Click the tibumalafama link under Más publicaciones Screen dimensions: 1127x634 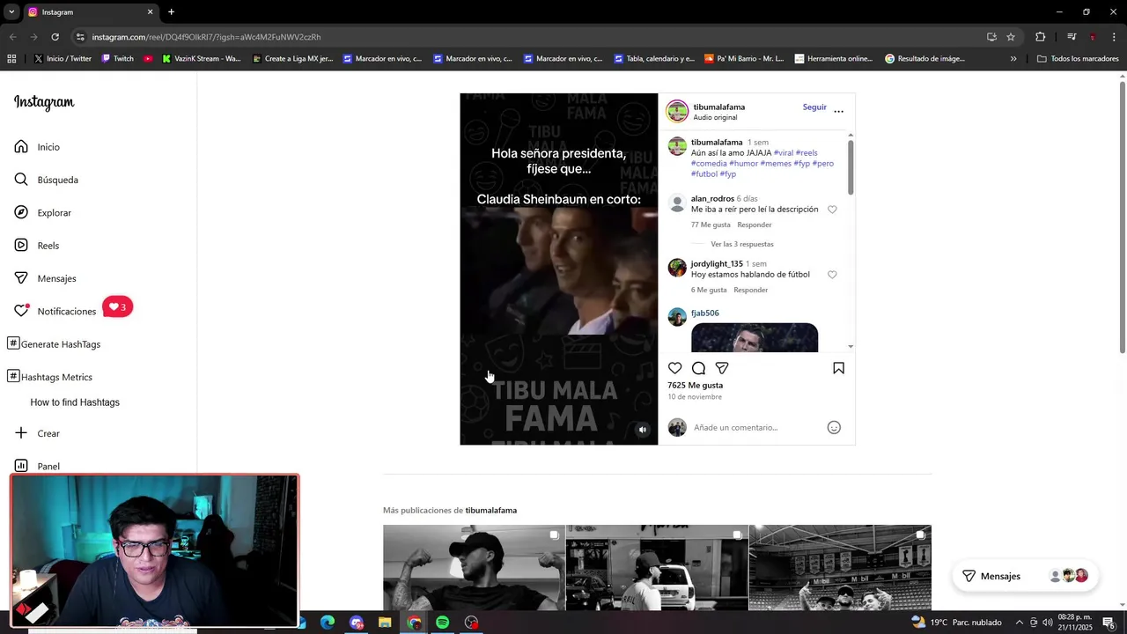490,511
